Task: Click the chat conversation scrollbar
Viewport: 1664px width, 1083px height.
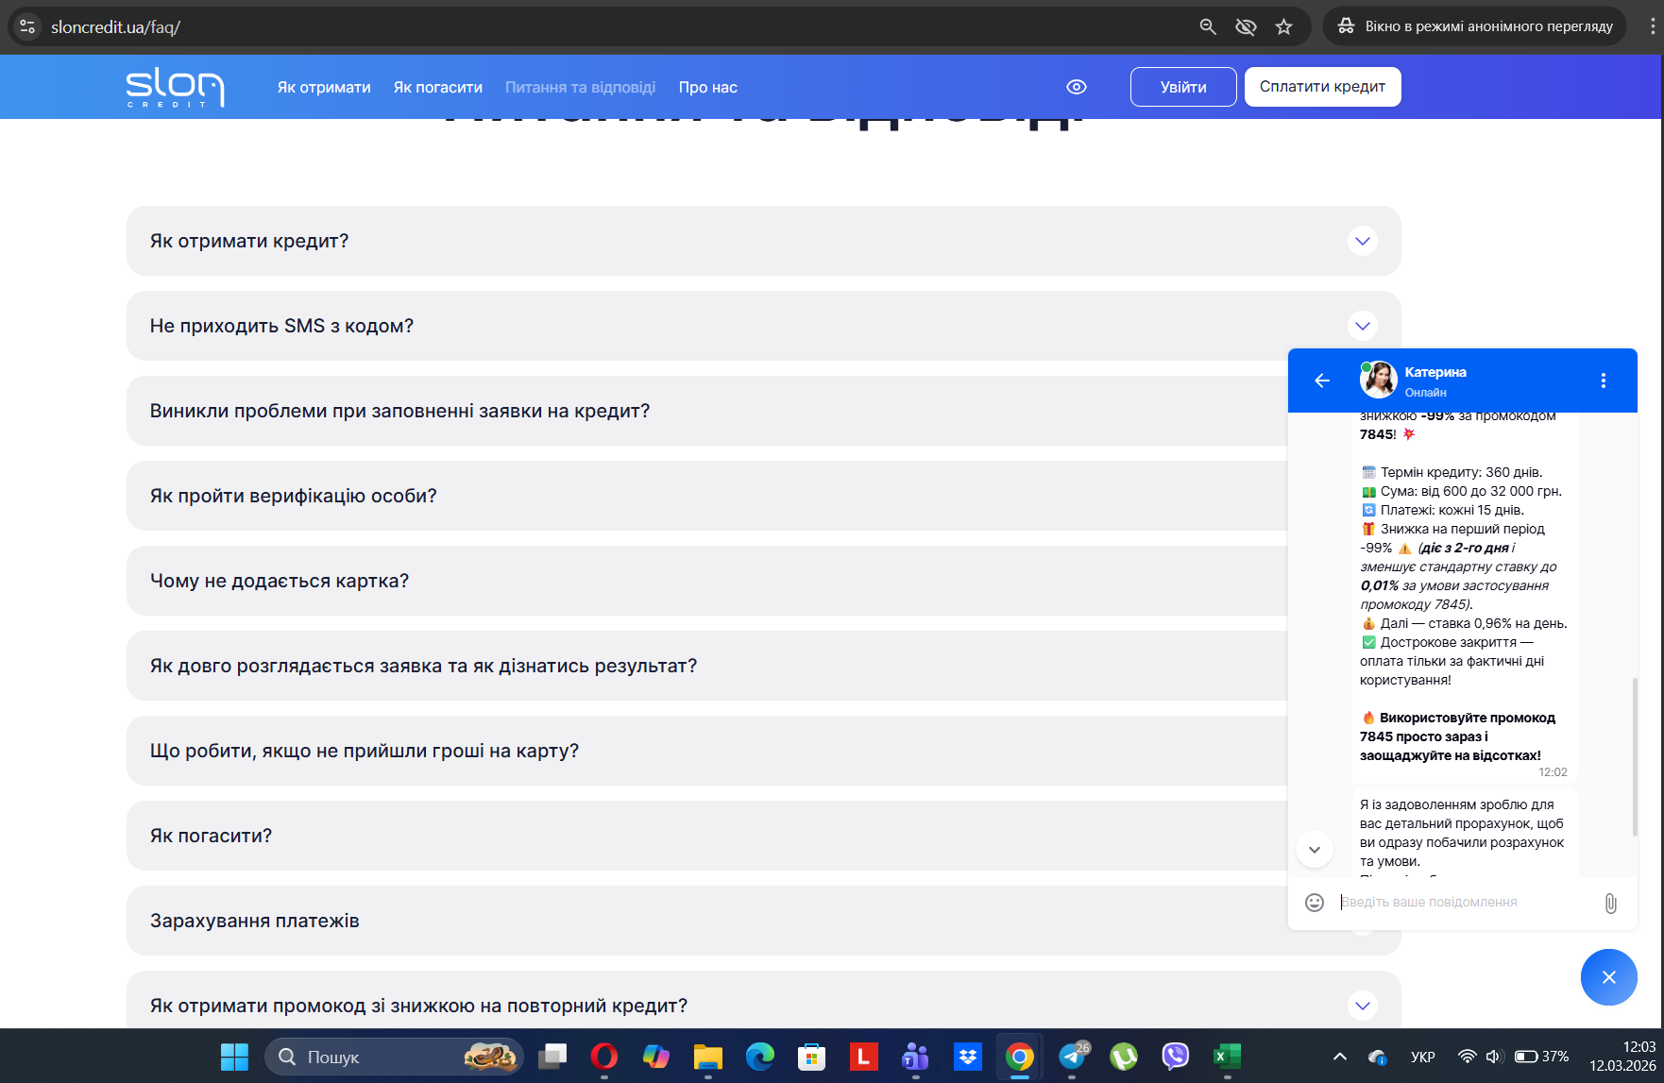Action: point(1635,757)
